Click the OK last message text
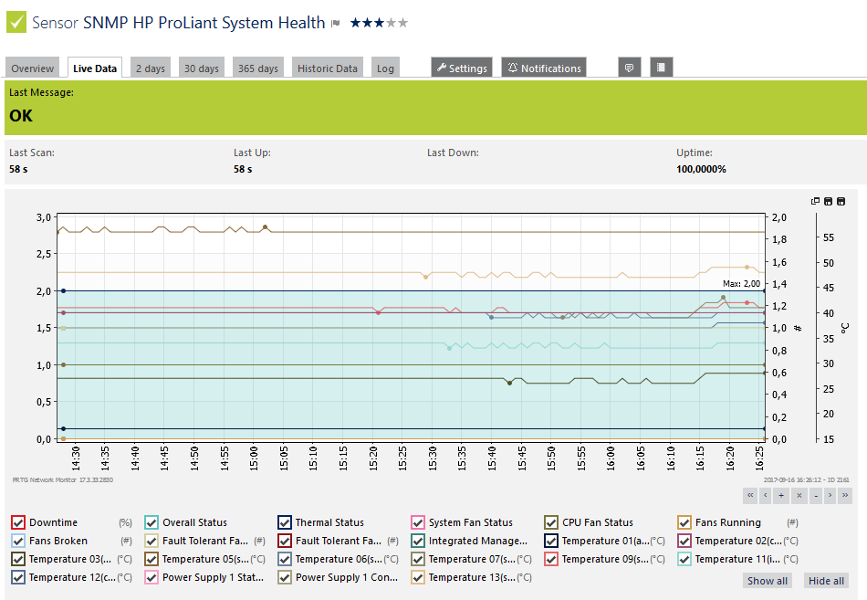Viewport: 867px width, 600px height. tap(21, 116)
